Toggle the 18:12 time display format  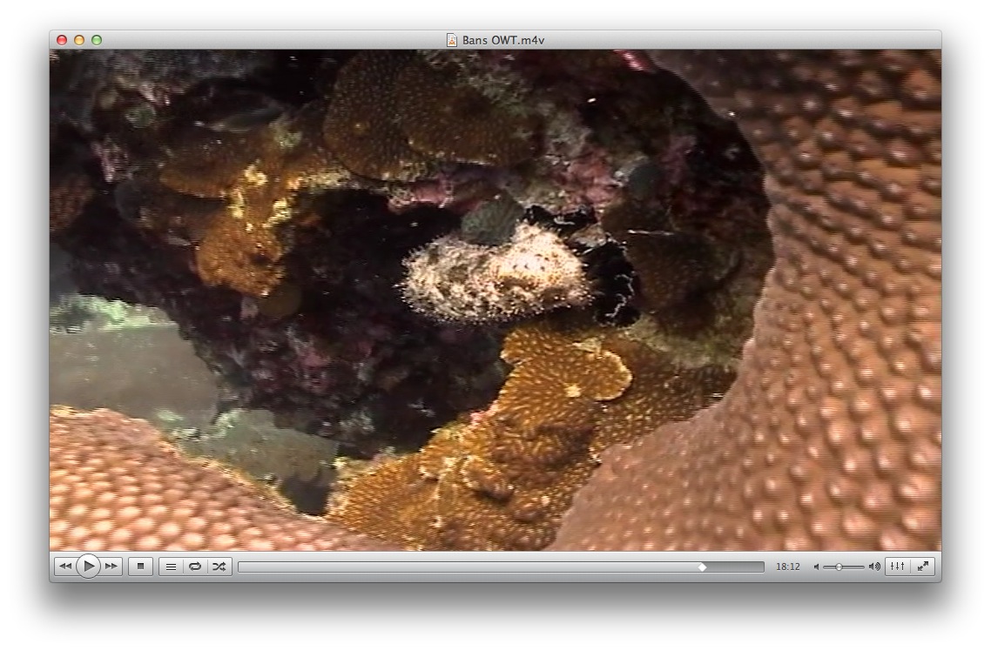[x=787, y=567]
